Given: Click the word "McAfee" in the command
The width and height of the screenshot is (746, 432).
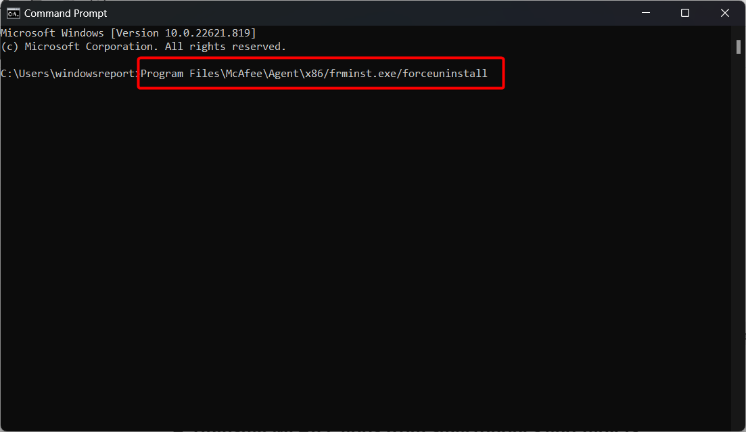Looking at the screenshot, I should coord(244,74).
